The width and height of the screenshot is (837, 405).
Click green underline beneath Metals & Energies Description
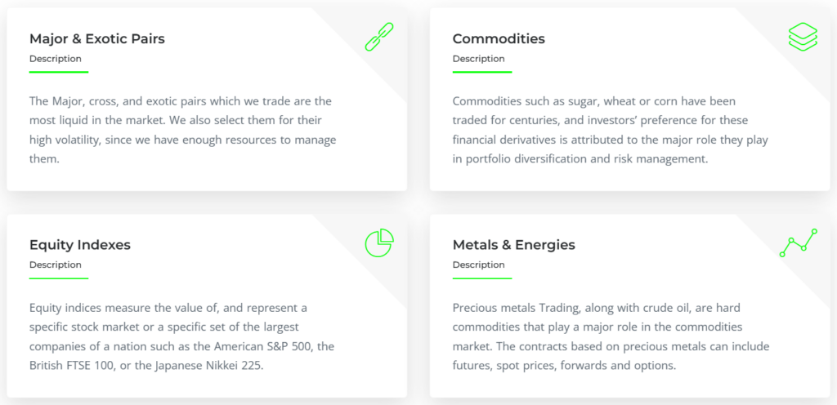tap(482, 278)
